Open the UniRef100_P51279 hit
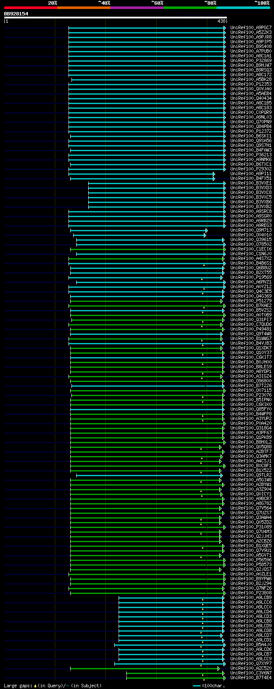The height and width of the screenshot is (689, 274). (x=251, y=301)
